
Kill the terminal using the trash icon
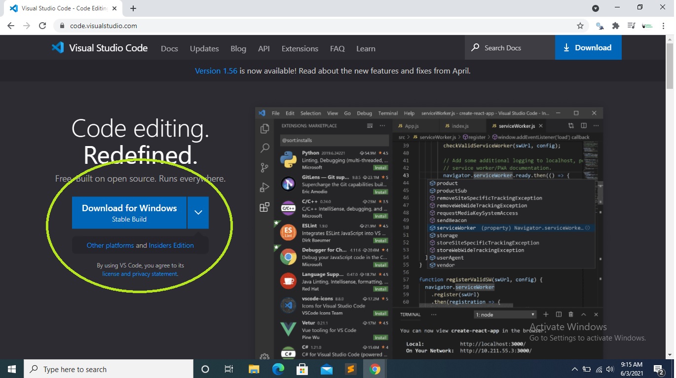pos(570,314)
